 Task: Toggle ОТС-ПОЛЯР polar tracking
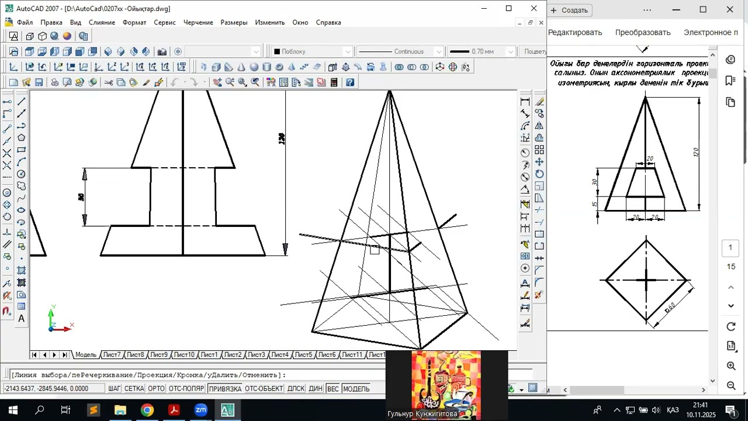click(x=186, y=389)
